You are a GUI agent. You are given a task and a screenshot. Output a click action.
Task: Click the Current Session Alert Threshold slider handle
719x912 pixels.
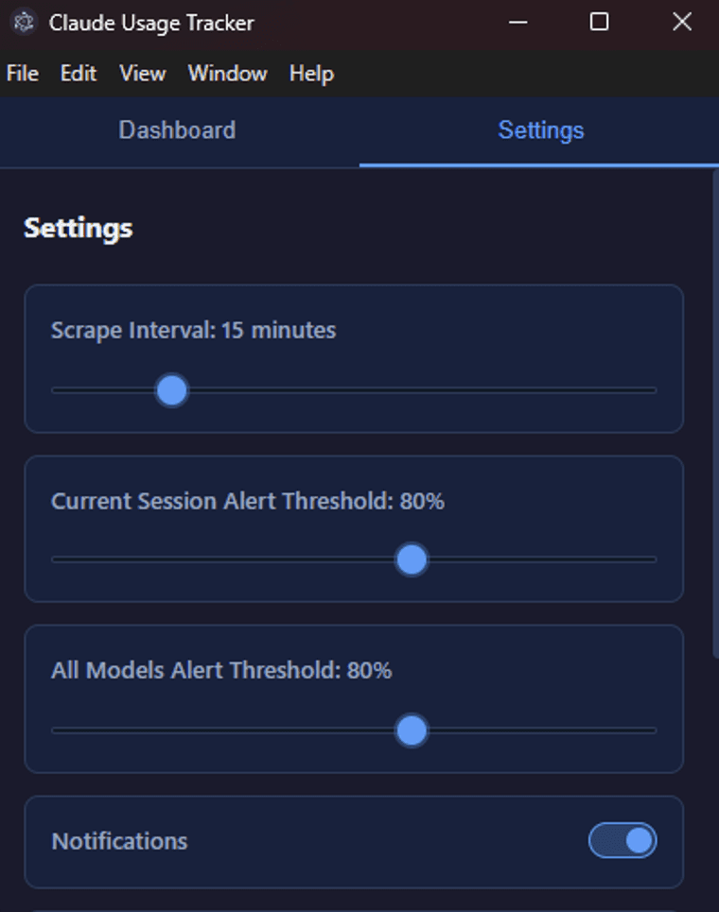(412, 560)
